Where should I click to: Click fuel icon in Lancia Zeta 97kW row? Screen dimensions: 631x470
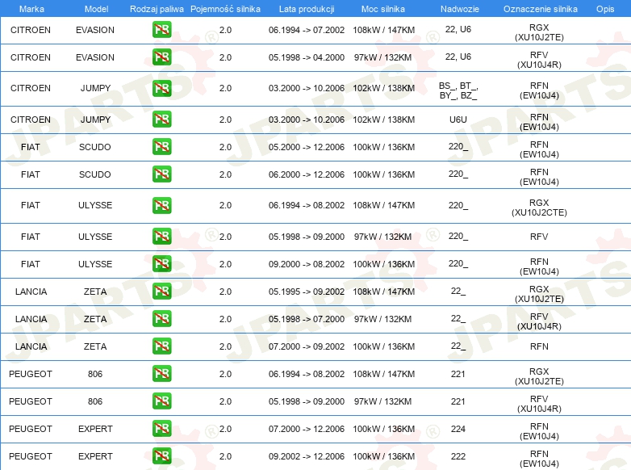tap(161, 318)
